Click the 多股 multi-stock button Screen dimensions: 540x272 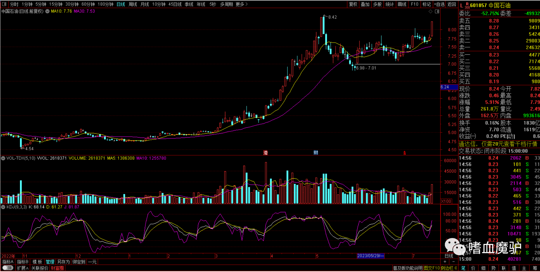coord(377,4)
